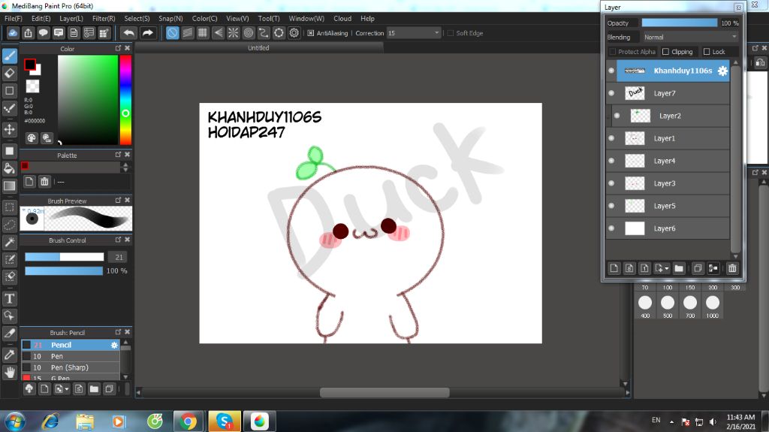Image resolution: width=769 pixels, height=432 pixels.
Task: Open the File menu
Action: 14,19
